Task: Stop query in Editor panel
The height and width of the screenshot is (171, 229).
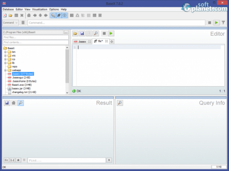Action: [x=104, y=33]
